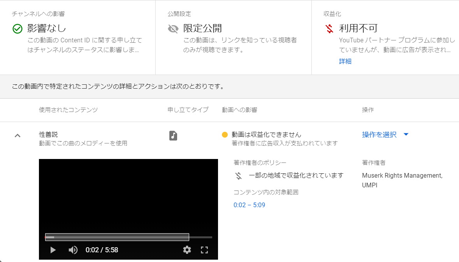Click the 使用されたコンテンツ column header
This screenshot has height=262, width=459.
tap(68, 110)
